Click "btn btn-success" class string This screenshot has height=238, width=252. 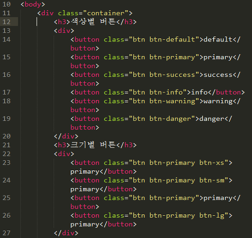[x=164, y=75]
